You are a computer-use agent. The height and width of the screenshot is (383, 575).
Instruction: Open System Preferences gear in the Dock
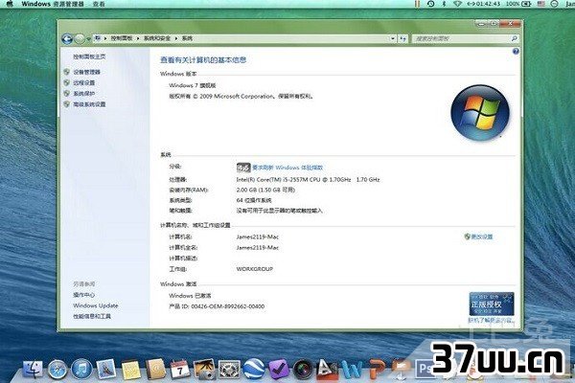tap(229, 369)
